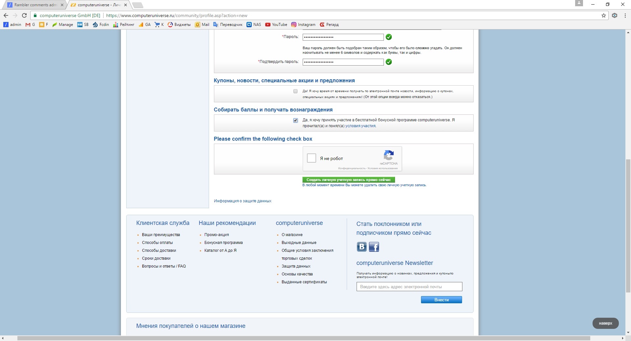This screenshot has width=631, height=341.
Task: Bookmark this page with the star icon
Action: point(603,15)
